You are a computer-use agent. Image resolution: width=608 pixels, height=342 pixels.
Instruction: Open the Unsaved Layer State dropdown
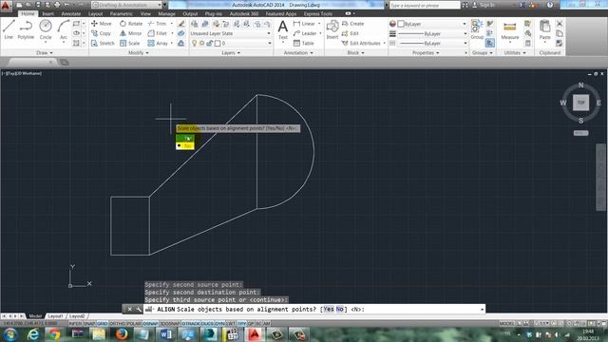230,33
